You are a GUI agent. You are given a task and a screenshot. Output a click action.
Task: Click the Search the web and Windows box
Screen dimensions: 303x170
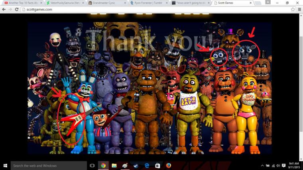[49, 166]
